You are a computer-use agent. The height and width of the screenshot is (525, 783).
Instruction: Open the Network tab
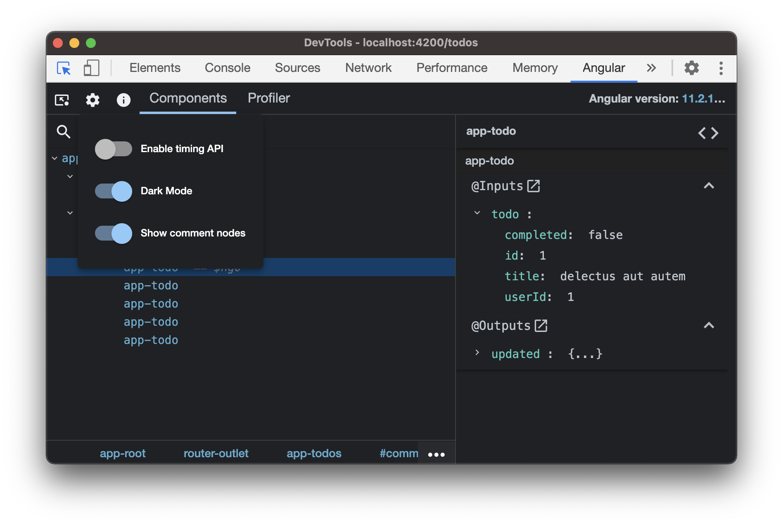click(368, 68)
